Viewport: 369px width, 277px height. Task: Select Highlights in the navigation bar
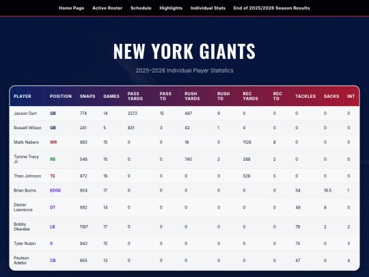coord(171,8)
